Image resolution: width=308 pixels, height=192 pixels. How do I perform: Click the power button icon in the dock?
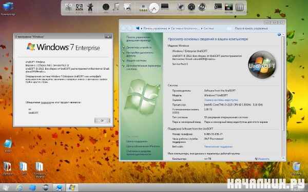[202, 7]
